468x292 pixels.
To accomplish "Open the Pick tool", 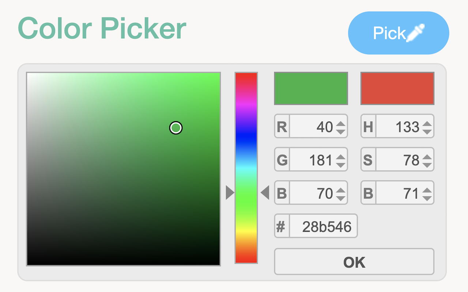I will coord(398,32).
